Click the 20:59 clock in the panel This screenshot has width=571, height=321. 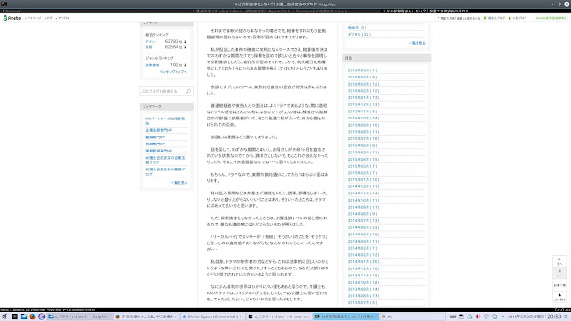(x=554, y=317)
